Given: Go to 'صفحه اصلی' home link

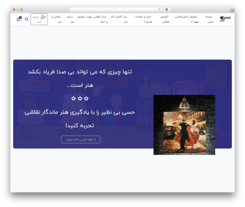Looking at the screenshot, I should tap(209, 19).
